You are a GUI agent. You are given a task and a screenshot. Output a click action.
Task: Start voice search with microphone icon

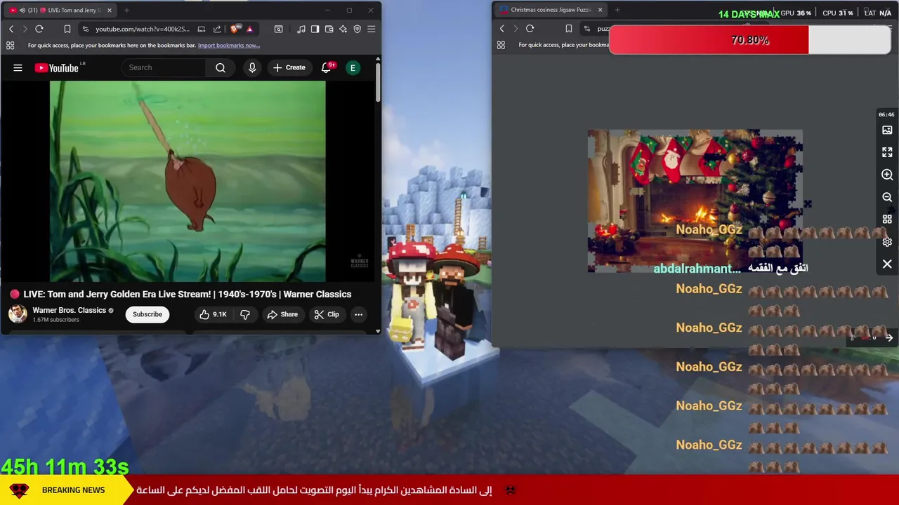pos(252,67)
